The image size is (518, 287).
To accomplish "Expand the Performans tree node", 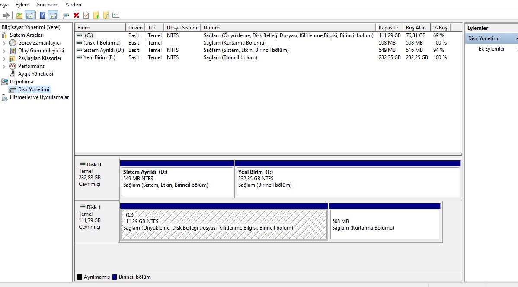I will click(x=4, y=66).
